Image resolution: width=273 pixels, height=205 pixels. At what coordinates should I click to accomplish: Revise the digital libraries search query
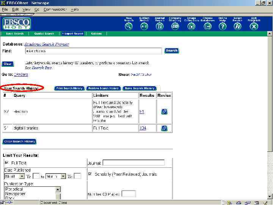[x=164, y=128]
